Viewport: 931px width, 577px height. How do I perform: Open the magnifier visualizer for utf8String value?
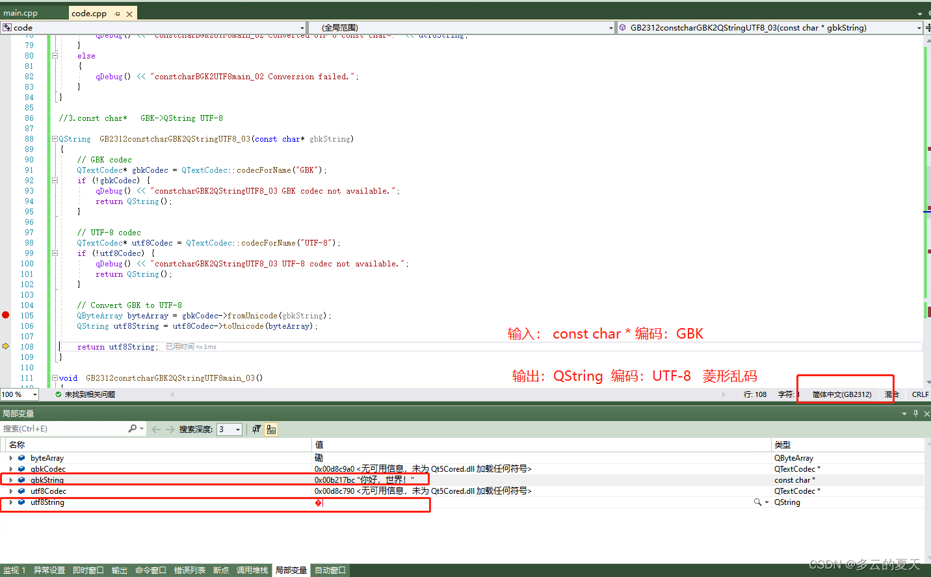(757, 502)
